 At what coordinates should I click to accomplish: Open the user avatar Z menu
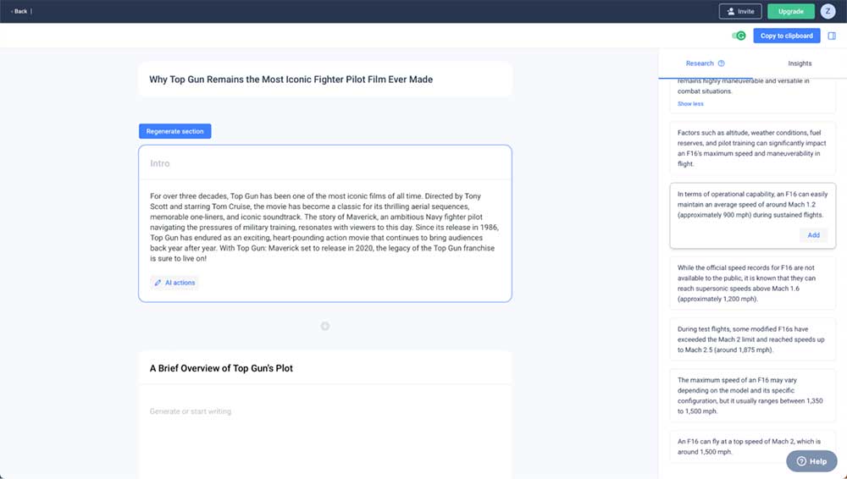[x=828, y=11]
